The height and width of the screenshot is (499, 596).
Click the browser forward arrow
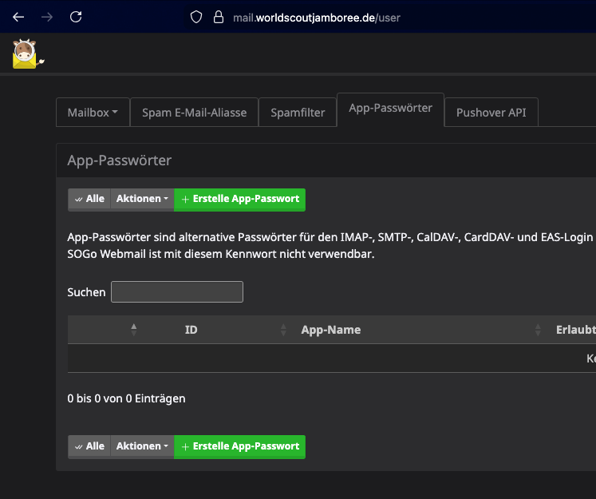coord(47,17)
